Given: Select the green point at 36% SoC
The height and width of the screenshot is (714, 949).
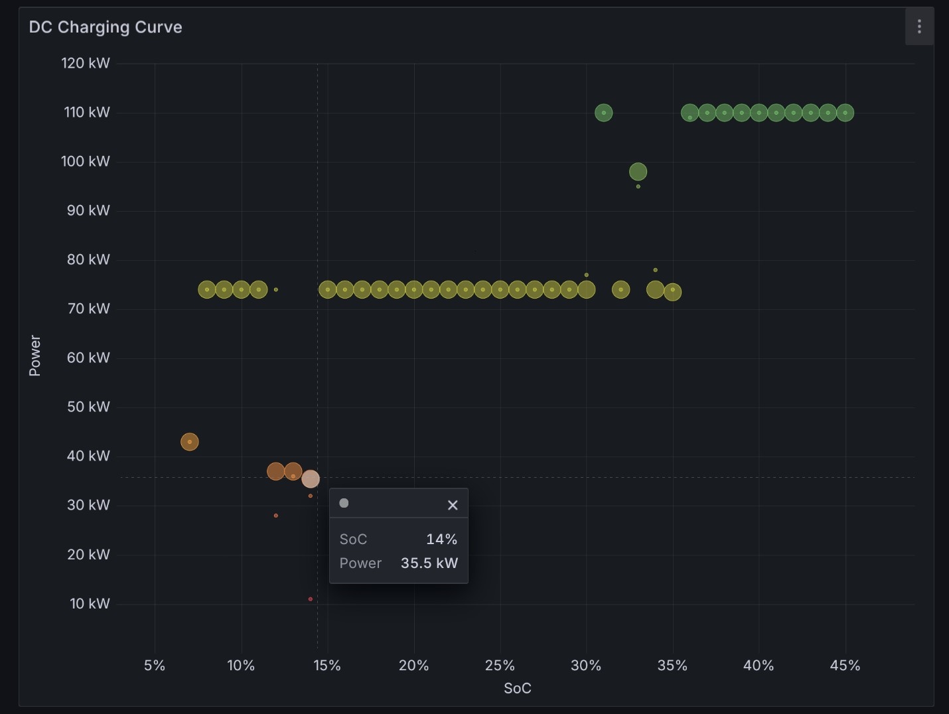Looking at the screenshot, I should point(690,113).
